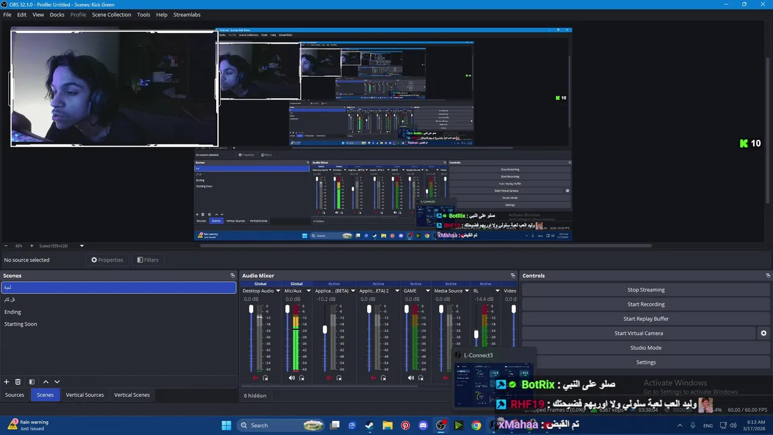Toggle monitoring for Mic/Aux
This screenshot has height=435, width=773.
tap(302, 378)
